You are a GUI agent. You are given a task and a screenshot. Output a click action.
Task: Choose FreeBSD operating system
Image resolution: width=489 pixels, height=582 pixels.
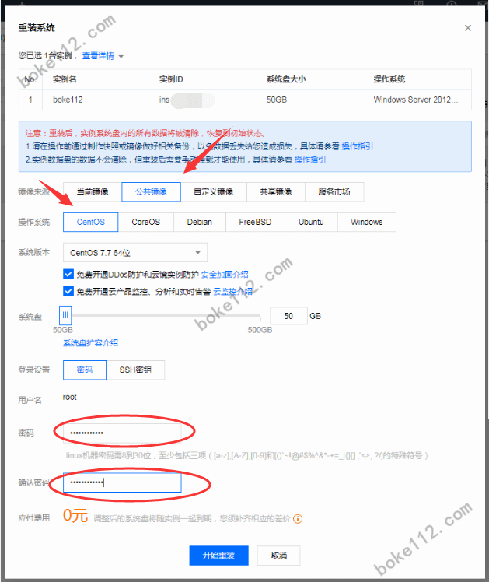coord(255,222)
